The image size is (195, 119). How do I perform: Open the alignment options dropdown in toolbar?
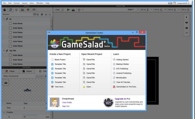pyautogui.click(x=80, y=10)
